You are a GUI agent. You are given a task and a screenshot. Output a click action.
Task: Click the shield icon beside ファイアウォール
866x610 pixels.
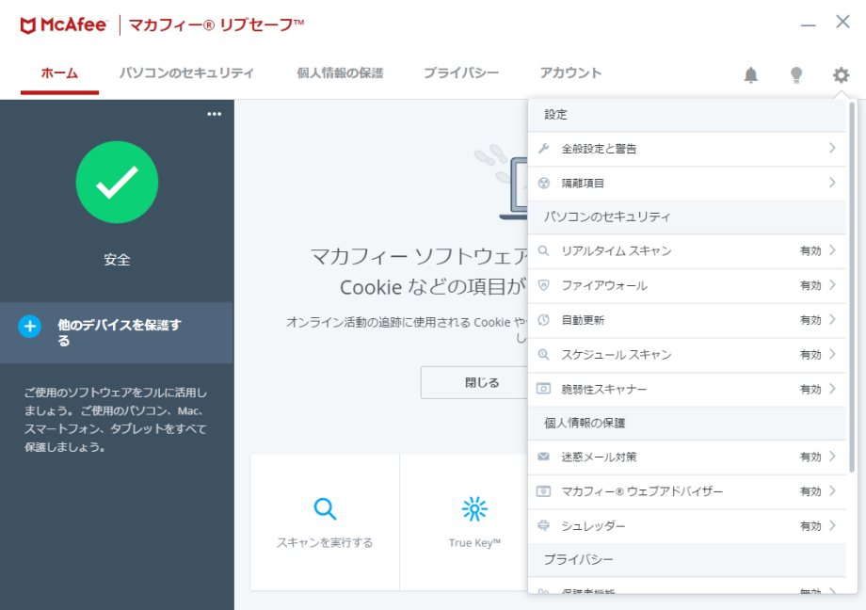pos(544,285)
